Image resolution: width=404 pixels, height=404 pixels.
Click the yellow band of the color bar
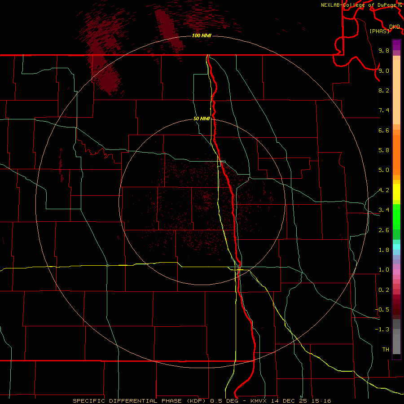pyautogui.click(x=396, y=192)
